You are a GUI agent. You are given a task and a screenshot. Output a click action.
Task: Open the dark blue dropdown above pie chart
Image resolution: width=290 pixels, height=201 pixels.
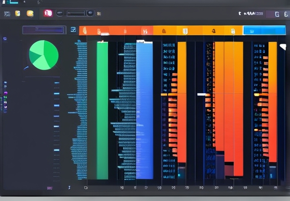(43, 30)
